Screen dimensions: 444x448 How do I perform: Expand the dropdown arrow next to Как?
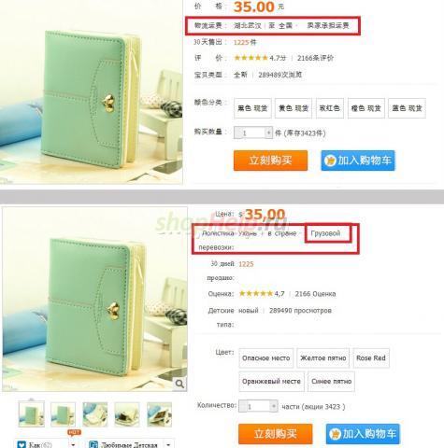73,444
